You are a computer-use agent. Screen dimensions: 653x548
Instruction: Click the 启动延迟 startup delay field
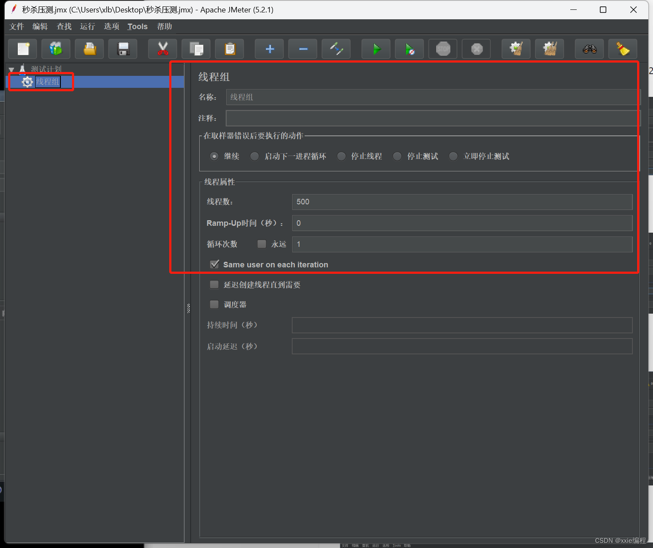pyautogui.click(x=462, y=346)
